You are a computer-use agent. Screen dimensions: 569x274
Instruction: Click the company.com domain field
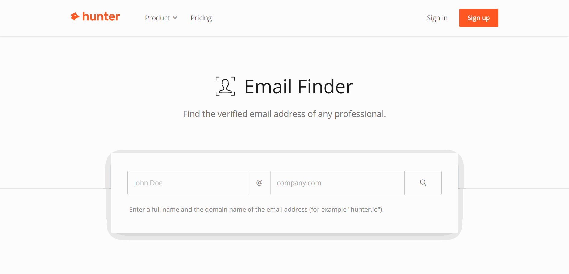337,183
